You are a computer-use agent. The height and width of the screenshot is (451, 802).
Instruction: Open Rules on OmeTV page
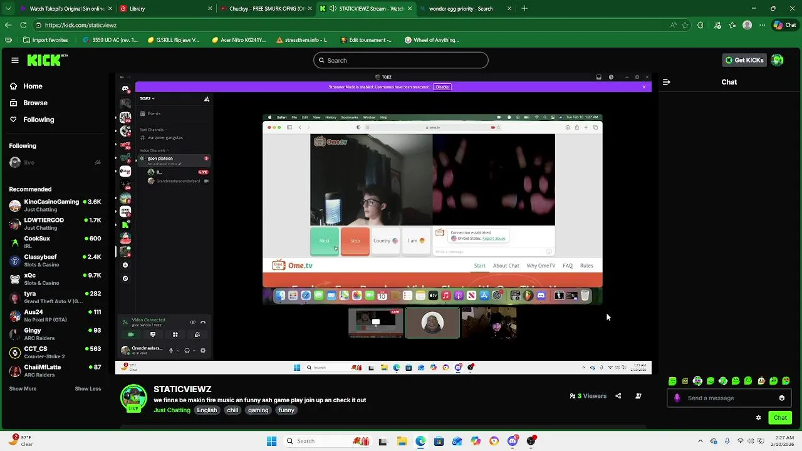click(586, 266)
